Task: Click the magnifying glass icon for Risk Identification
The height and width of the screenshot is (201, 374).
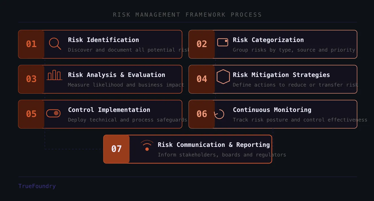Action: pos(55,44)
